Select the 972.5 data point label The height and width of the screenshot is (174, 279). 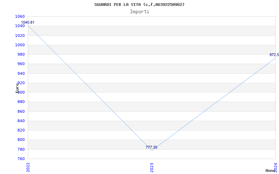(274, 55)
